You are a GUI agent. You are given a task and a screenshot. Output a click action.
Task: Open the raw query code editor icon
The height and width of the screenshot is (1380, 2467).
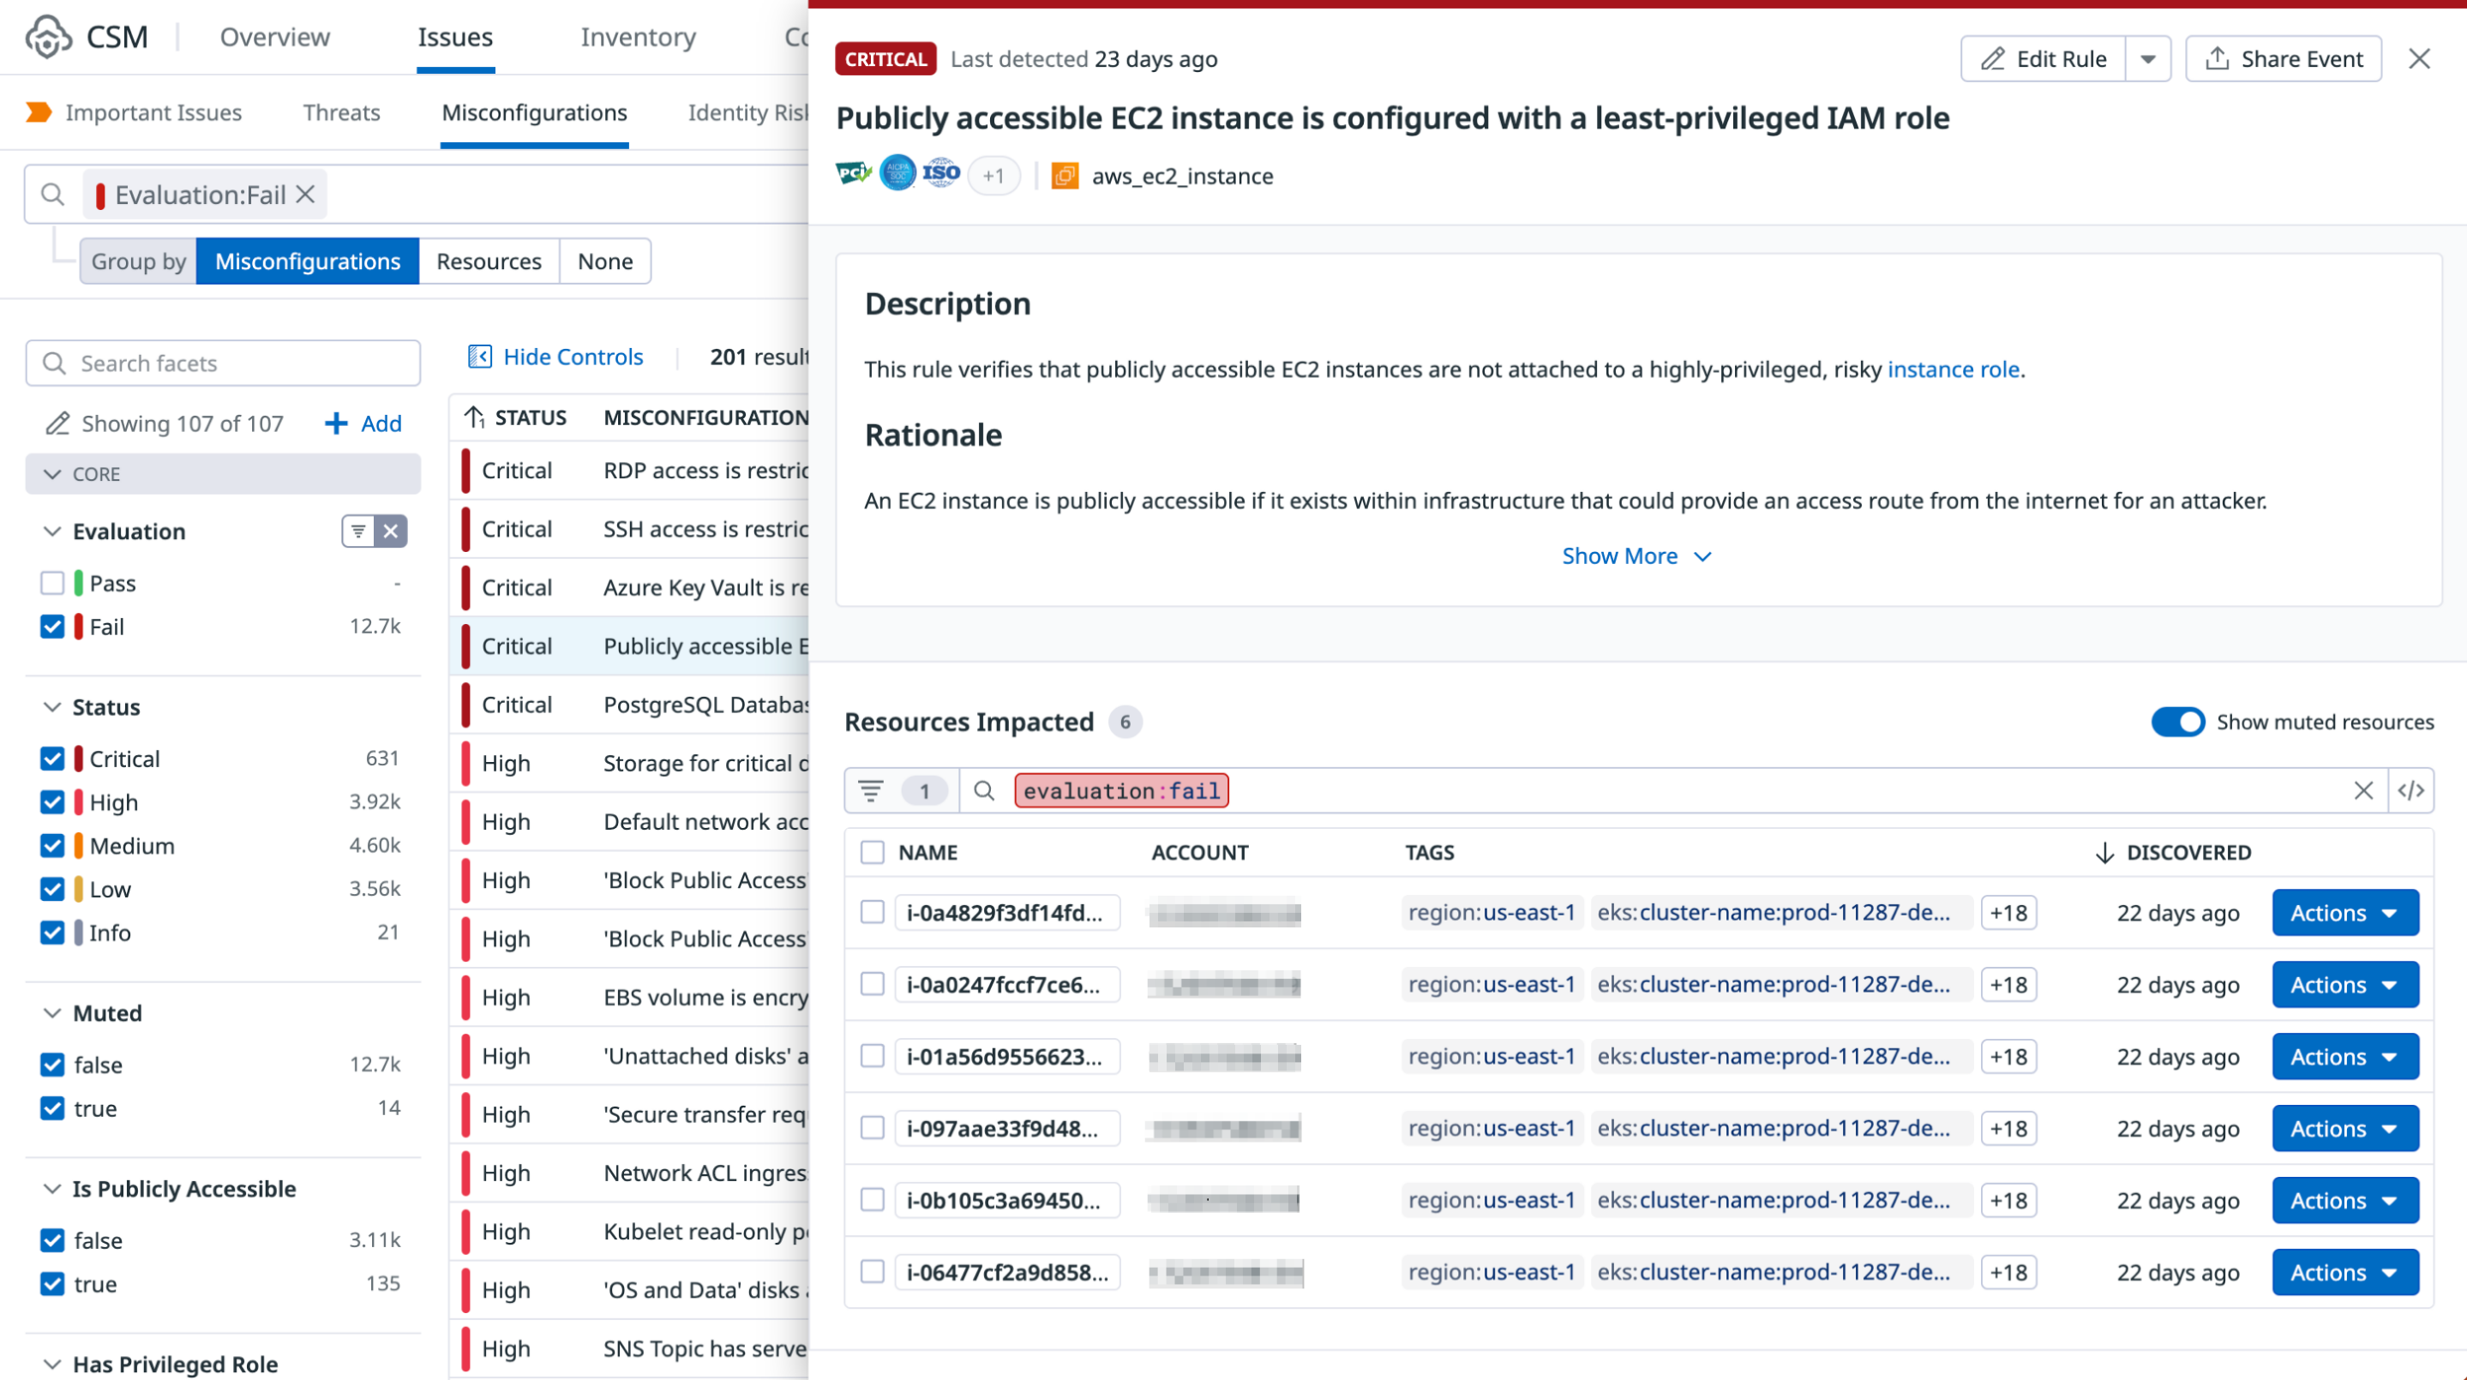point(2410,790)
